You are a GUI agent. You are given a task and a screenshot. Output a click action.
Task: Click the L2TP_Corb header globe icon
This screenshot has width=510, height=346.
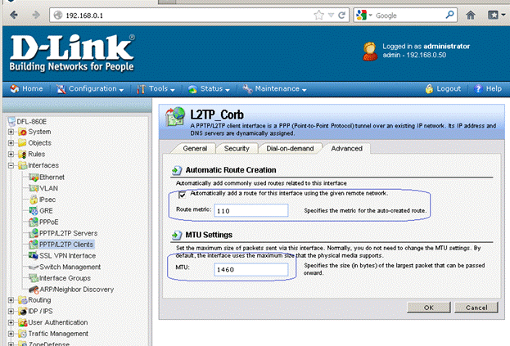[x=175, y=117]
